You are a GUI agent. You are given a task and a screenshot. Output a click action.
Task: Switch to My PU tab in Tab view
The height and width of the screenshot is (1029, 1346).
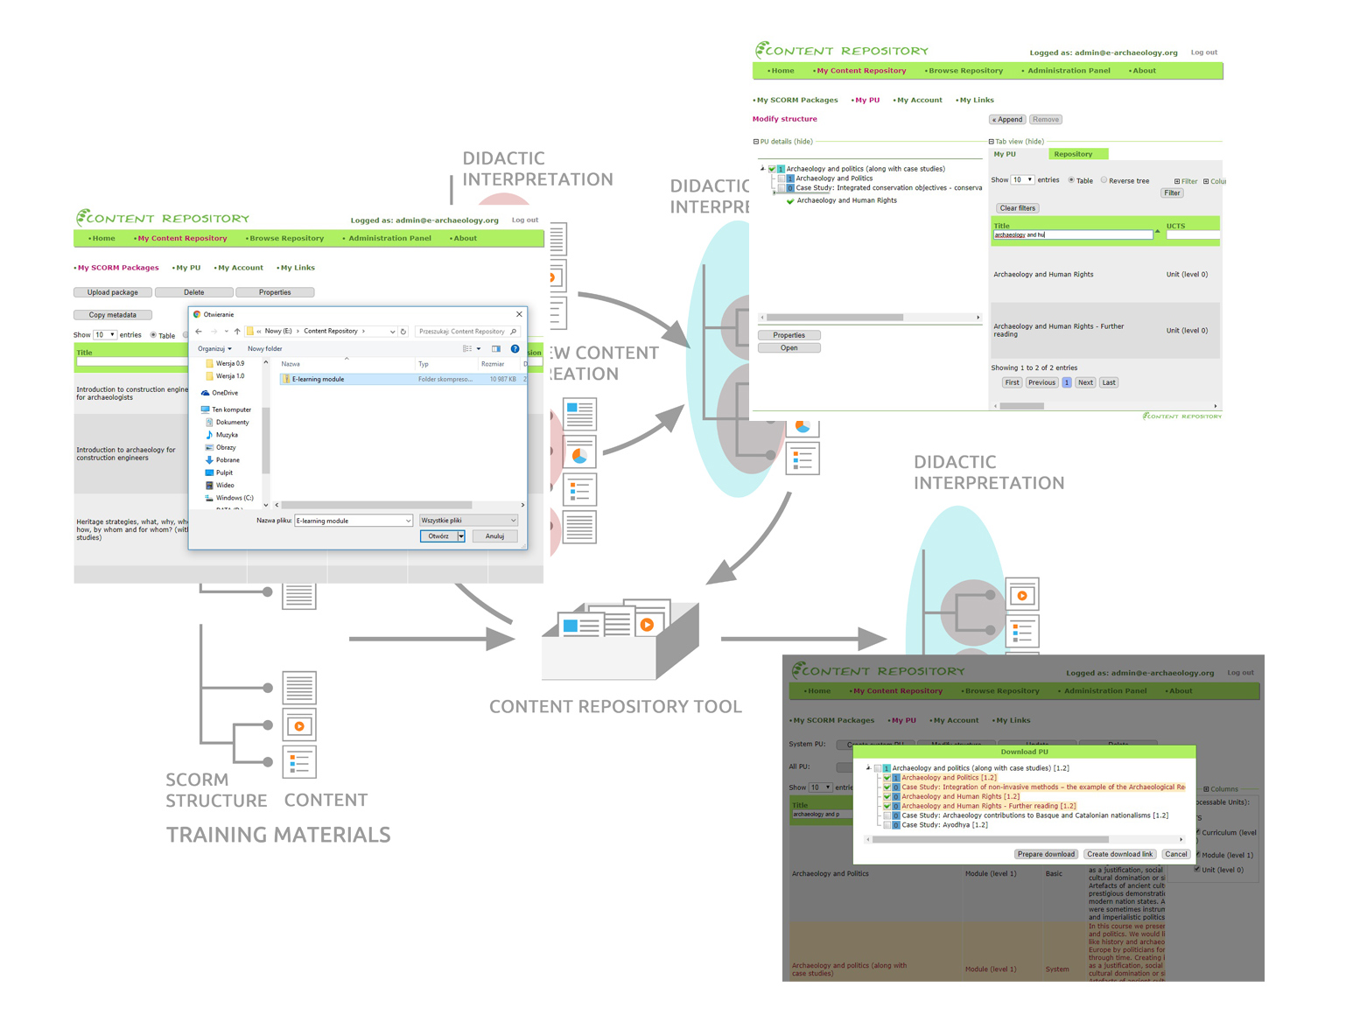coord(1005,154)
